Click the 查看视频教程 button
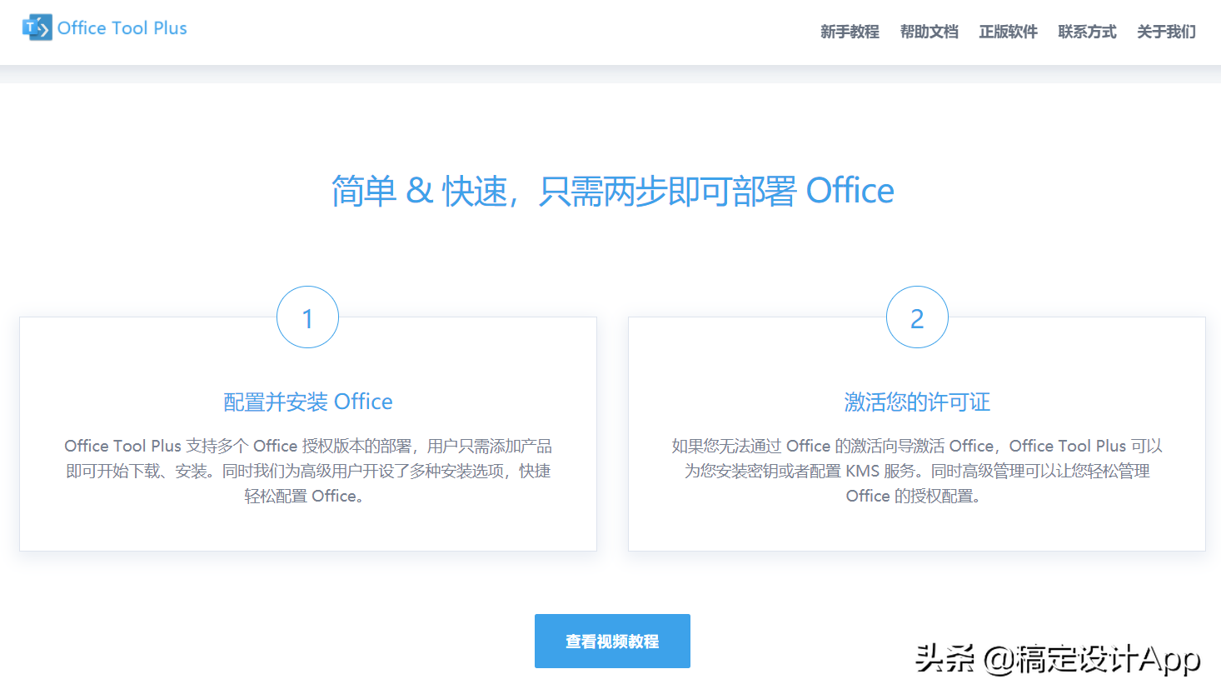 point(612,641)
